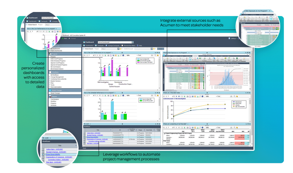Click print icon in Schedule Performance toolbar
The height and width of the screenshot is (173, 293).
pos(108,95)
